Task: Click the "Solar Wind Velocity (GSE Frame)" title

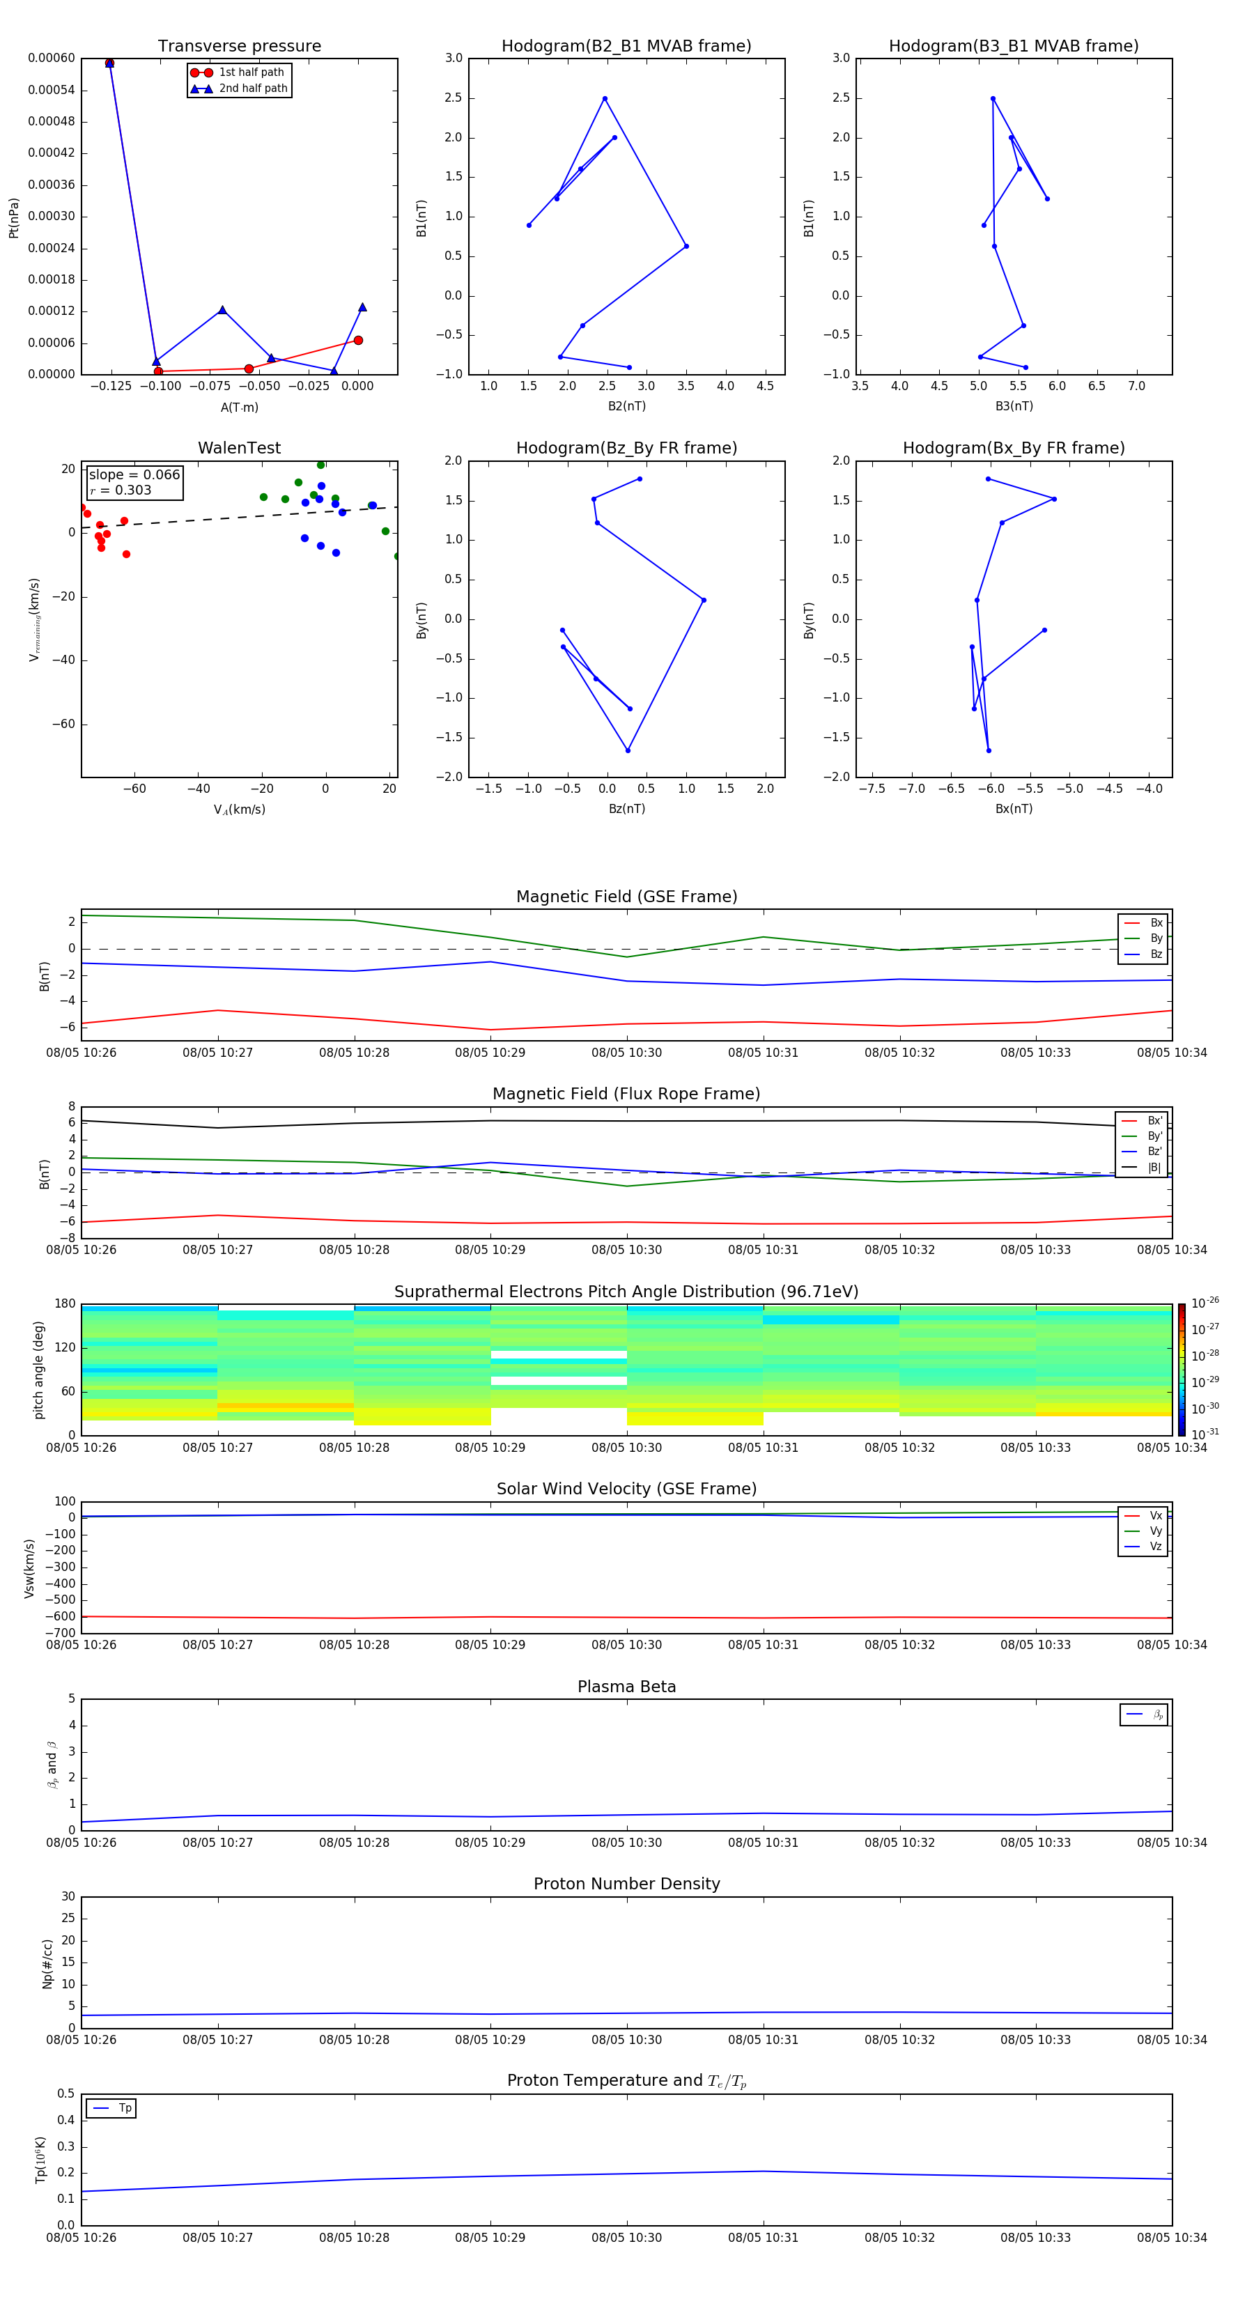Action: (626, 1489)
